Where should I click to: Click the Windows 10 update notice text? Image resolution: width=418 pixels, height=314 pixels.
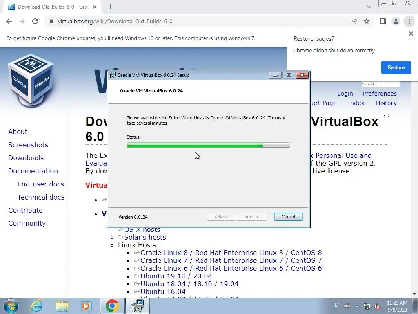(131, 38)
